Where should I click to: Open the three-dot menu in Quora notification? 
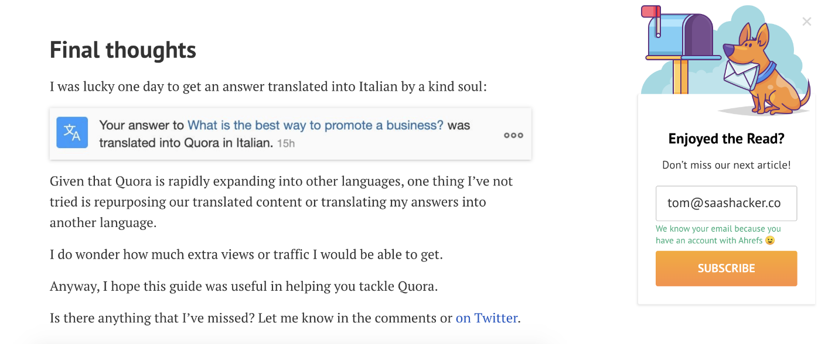coord(513,135)
